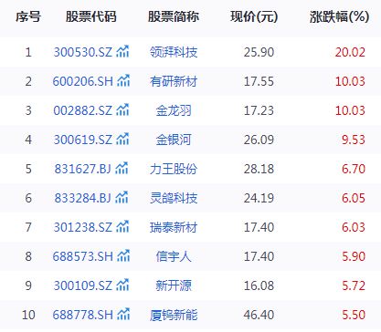
Task: Click stock name 有研新材
Action: point(174,81)
